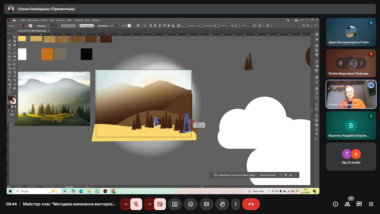The width and height of the screenshot is (380, 214).
Task: Click the present screen icon
Action: pyautogui.click(x=175, y=204)
